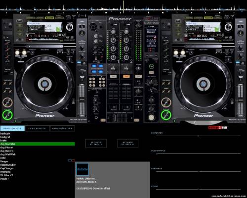The height and width of the screenshot is (198, 247).
Task: Click the mixer effect display showing Flanger
Action: 151,39
